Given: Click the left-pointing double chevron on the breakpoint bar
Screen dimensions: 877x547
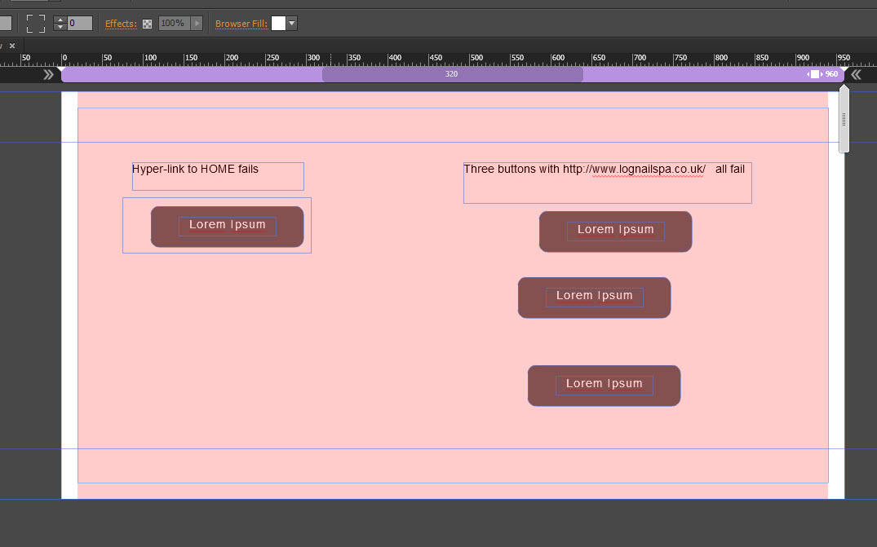Looking at the screenshot, I should (x=857, y=74).
